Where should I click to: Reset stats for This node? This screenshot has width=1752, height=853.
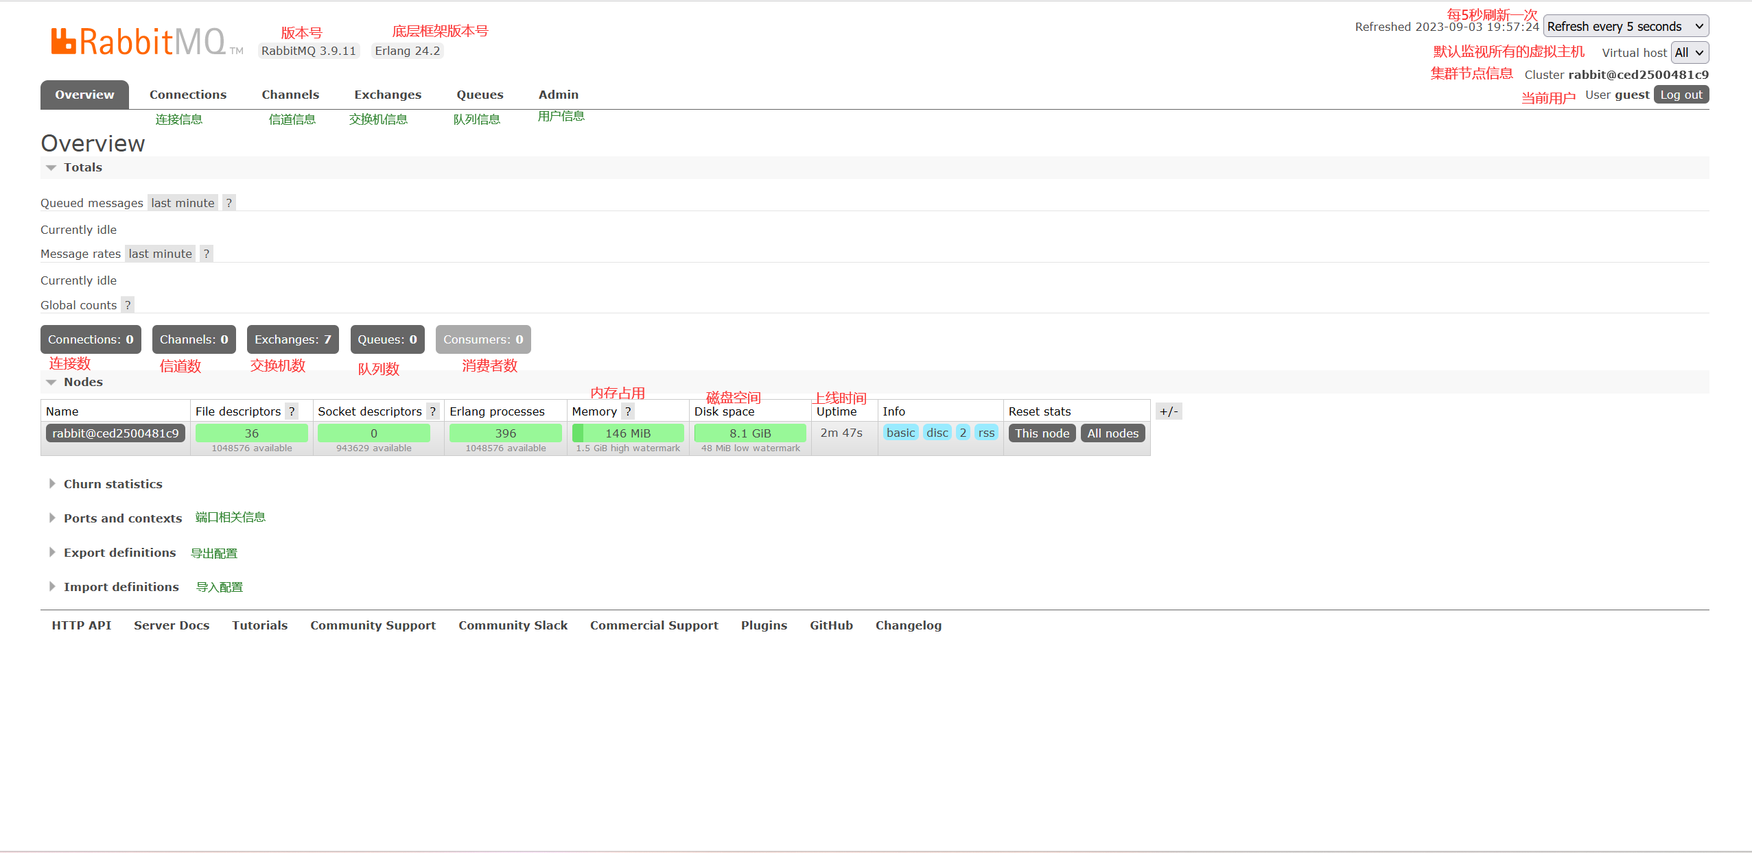pos(1042,433)
